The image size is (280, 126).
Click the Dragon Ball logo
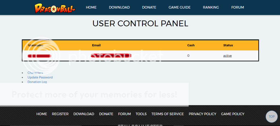[x=55, y=8]
